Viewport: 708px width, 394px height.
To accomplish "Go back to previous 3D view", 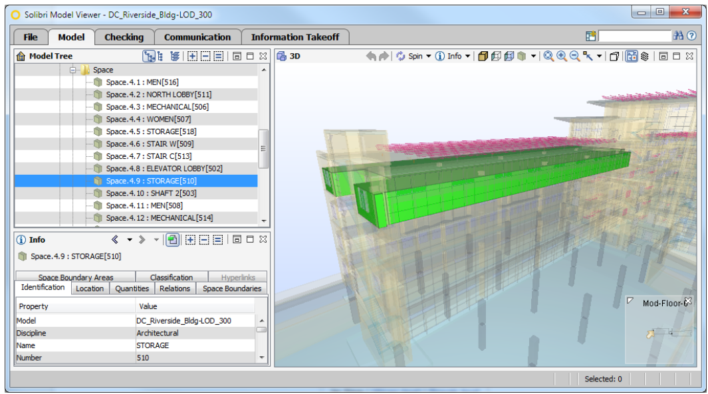I will tap(371, 56).
